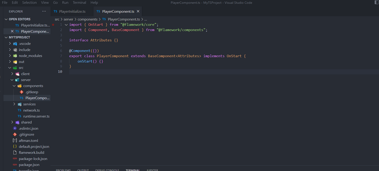
Task: Open the Explorer more actions ellipsis
Action: tap(44, 11)
